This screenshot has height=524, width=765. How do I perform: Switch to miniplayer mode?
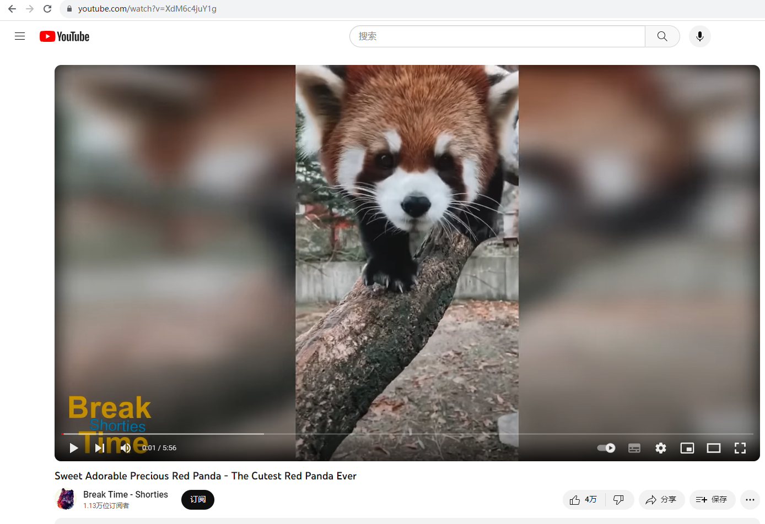tap(687, 448)
